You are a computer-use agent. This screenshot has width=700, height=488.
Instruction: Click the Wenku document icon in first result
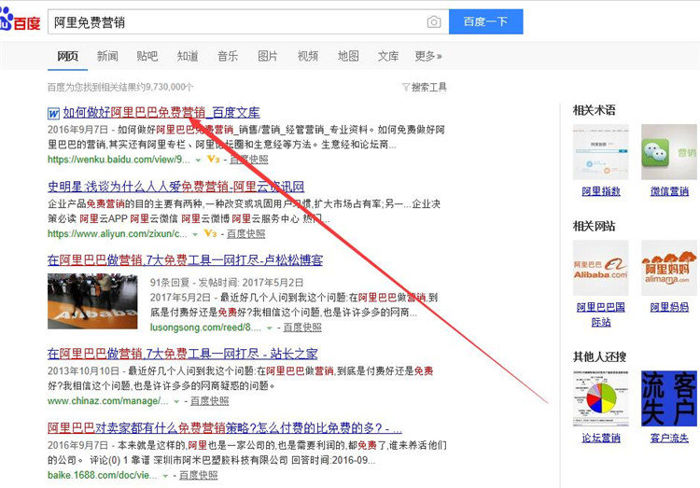[x=54, y=113]
